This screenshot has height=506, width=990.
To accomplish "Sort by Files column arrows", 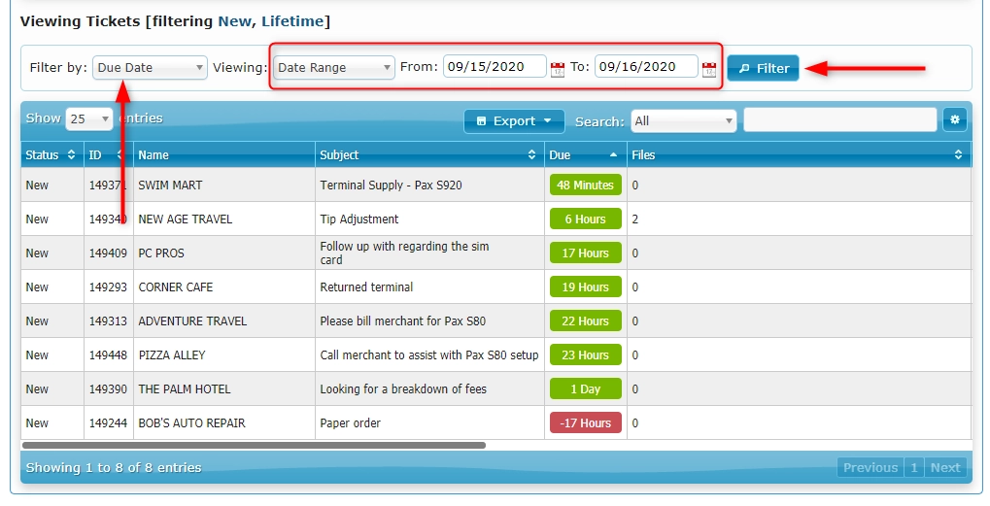I will click(x=959, y=154).
